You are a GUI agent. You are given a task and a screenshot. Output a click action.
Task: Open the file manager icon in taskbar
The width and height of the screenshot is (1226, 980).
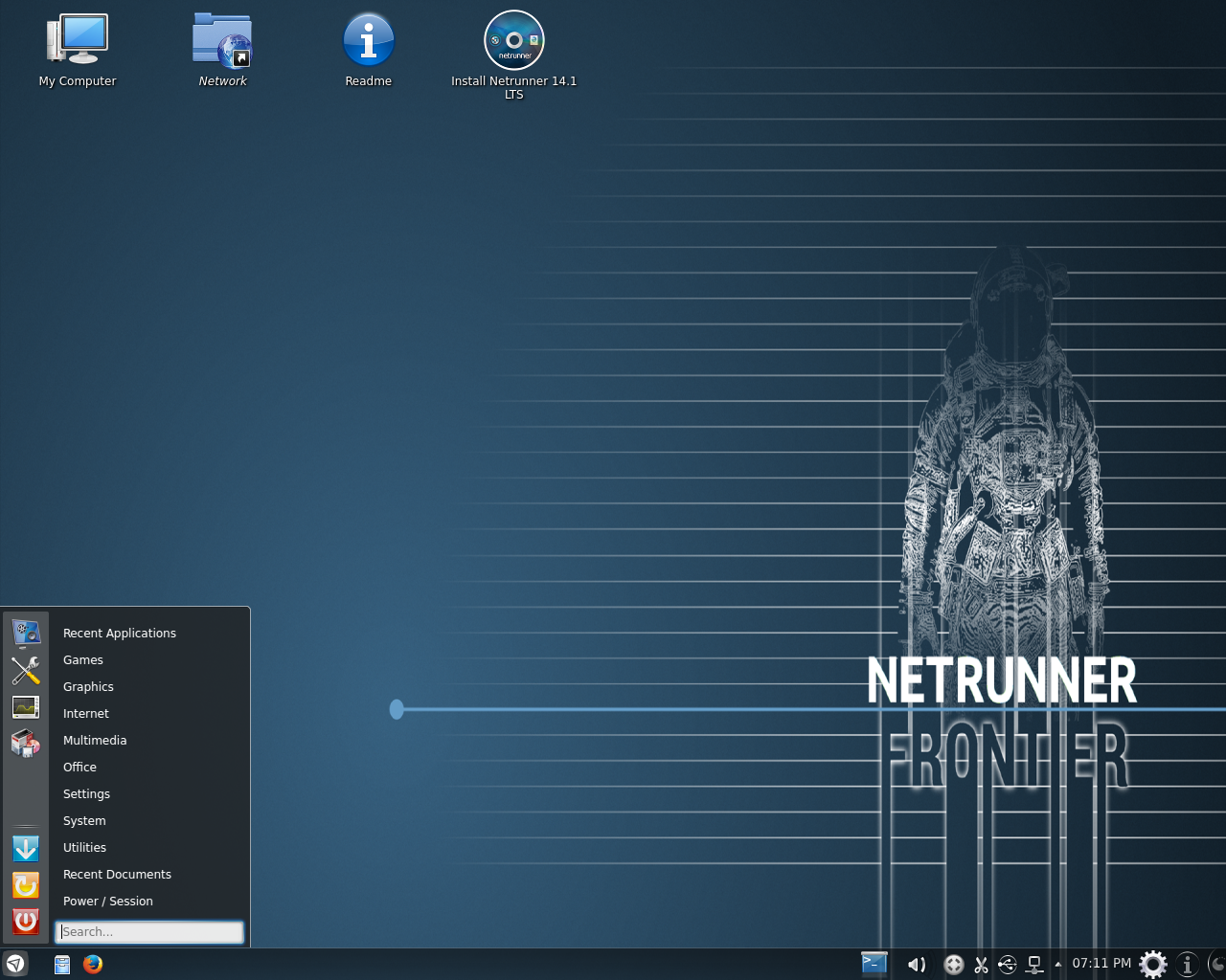[x=62, y=965]
